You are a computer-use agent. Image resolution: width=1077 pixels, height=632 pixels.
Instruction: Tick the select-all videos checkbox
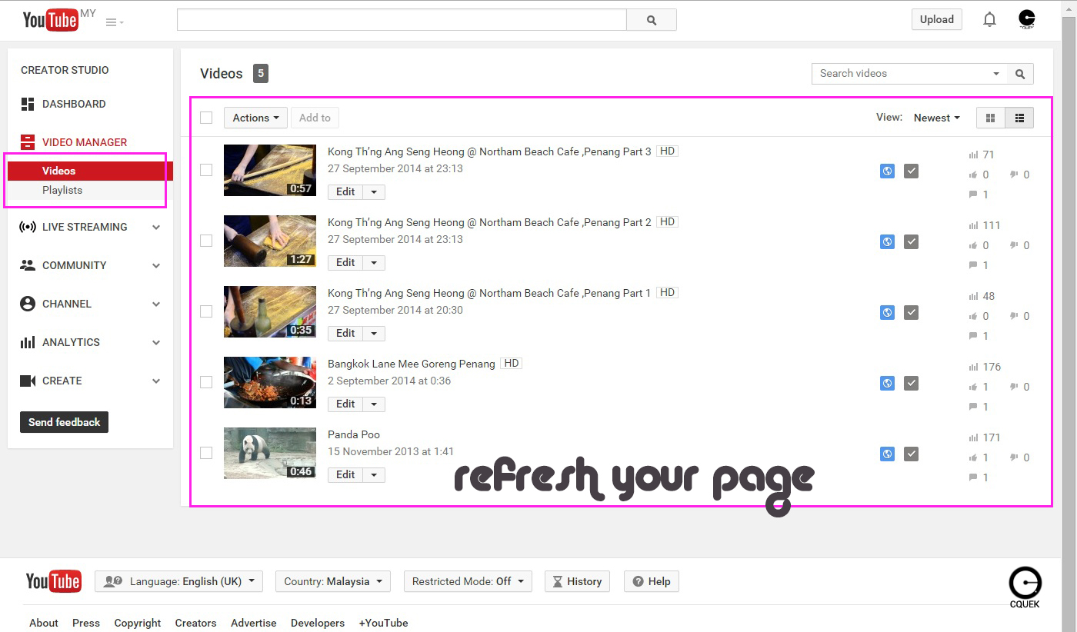coord(206,118)
